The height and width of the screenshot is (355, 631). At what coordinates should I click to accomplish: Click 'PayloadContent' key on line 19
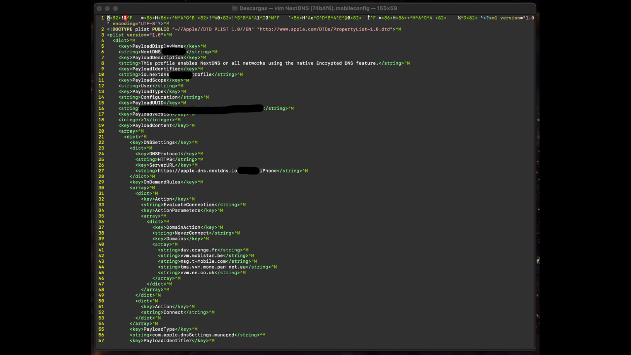point(152,126)
